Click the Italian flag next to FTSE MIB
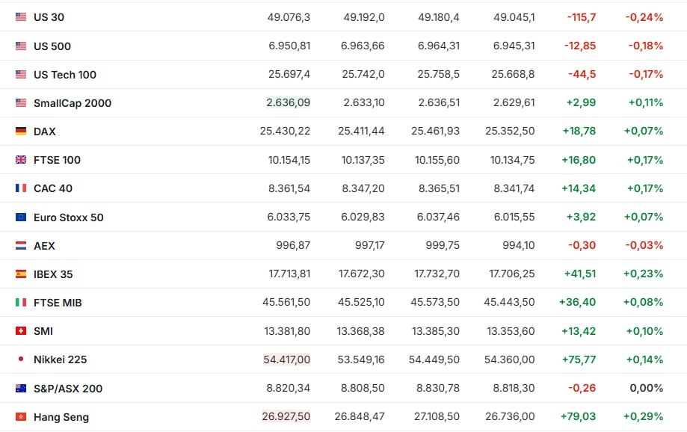The height and width of the screenshot is (432, 687). 21,303
